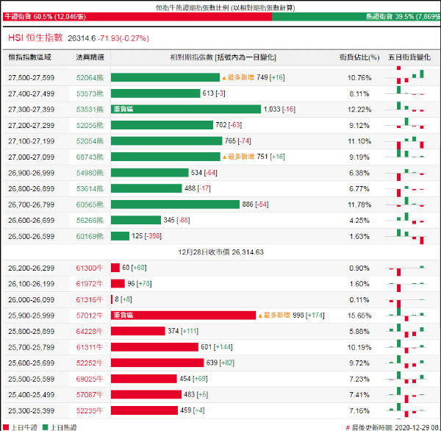The image size is (441, 431).
Task: Open warrant link 61300牛
Action: tap(90, 268)
